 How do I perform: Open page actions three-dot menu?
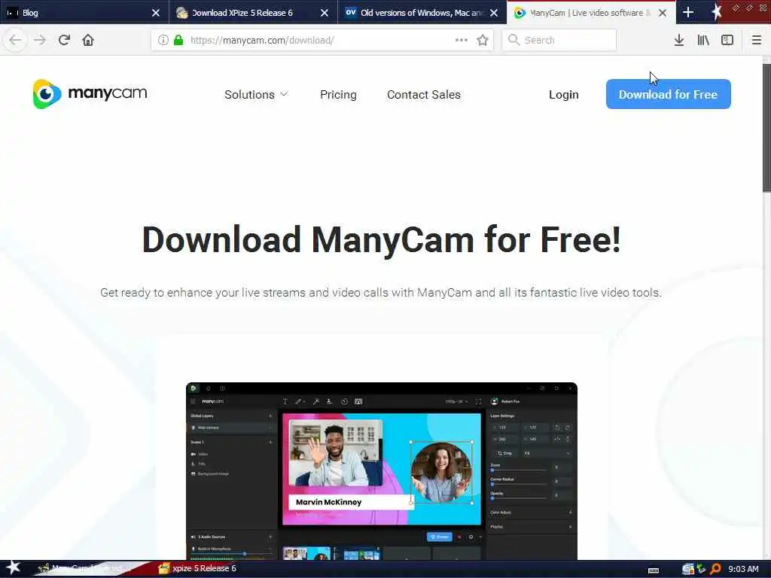[x=462, y=40]
